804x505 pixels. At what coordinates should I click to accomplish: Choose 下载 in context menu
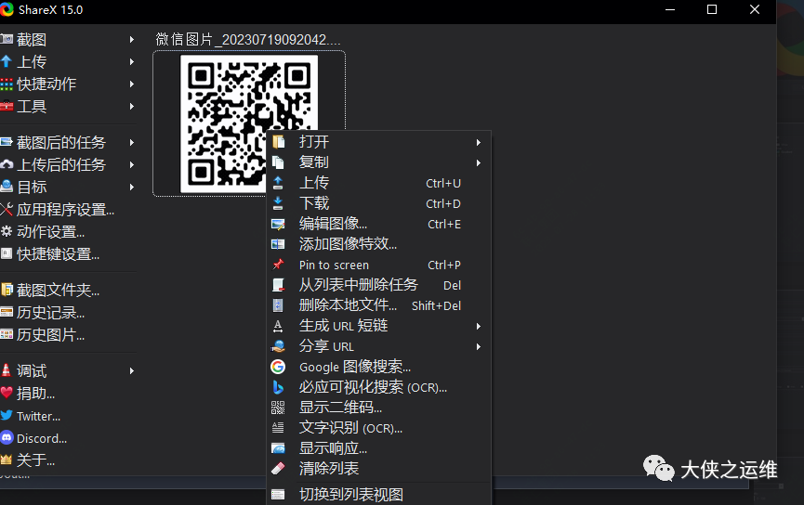click(379, 203)
